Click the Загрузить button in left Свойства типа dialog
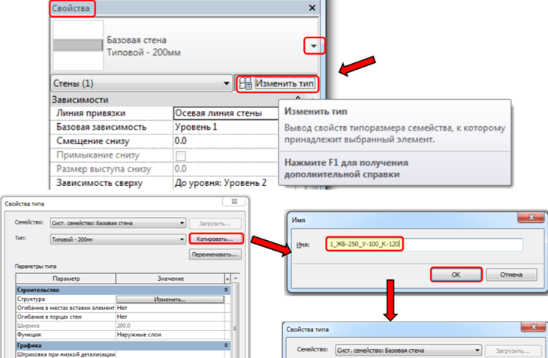 point(215,224)
